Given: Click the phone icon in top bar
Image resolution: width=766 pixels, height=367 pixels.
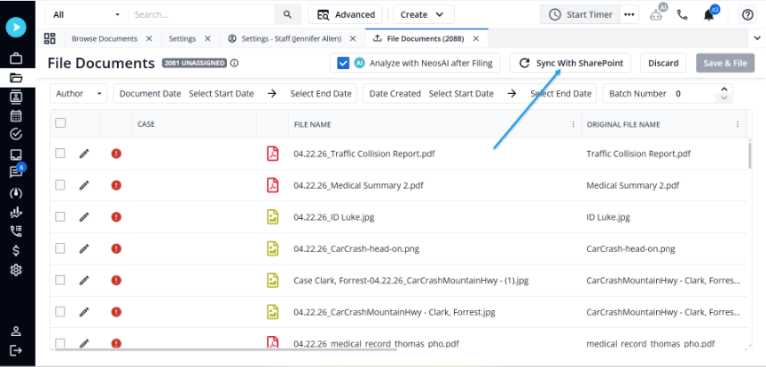Looking at the screenshot, I should [683, 15].
